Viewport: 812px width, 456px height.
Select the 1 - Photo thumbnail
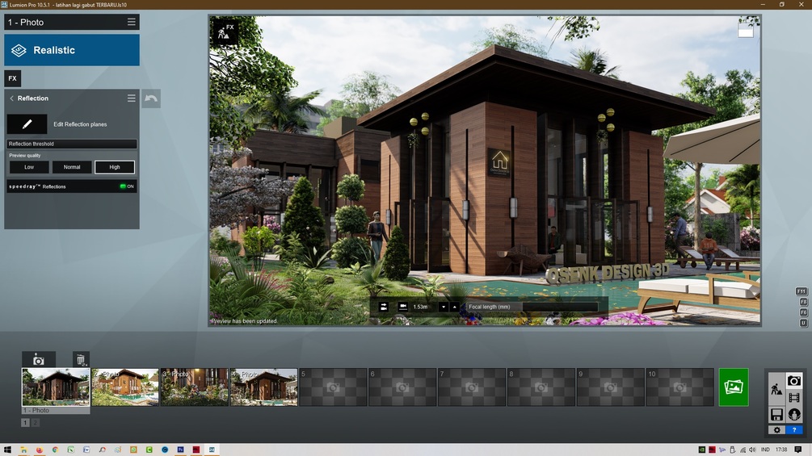pyautogui.click(x=56, y=387)
